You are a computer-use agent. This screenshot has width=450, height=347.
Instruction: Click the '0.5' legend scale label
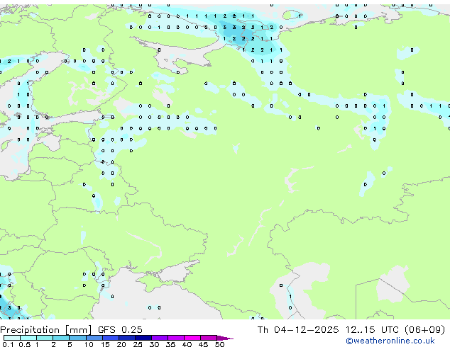click(x=24, y=344)
